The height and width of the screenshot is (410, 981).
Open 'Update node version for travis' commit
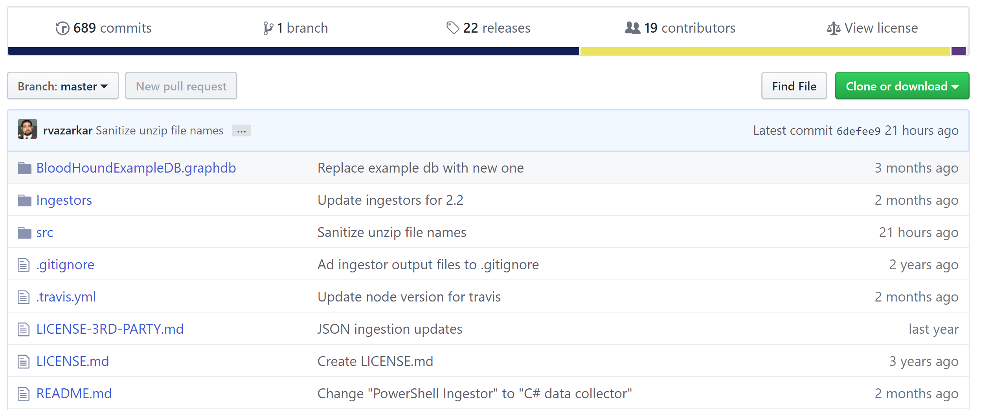[409, 297]
